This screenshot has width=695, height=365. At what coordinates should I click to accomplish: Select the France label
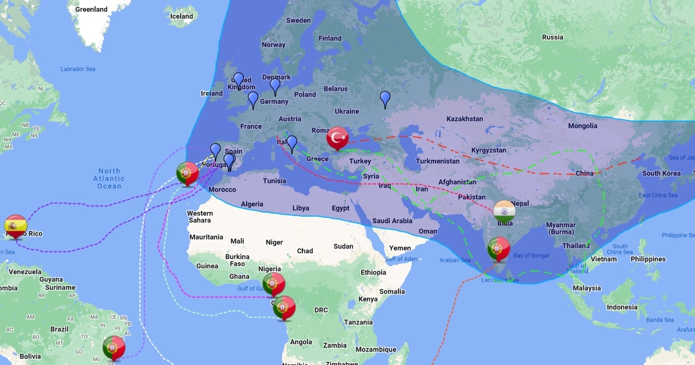click(251, 126)
